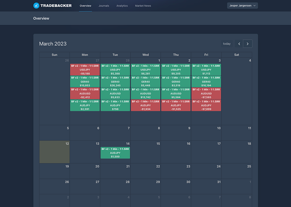Go to next month with right chevron

[x=248, y=44]
